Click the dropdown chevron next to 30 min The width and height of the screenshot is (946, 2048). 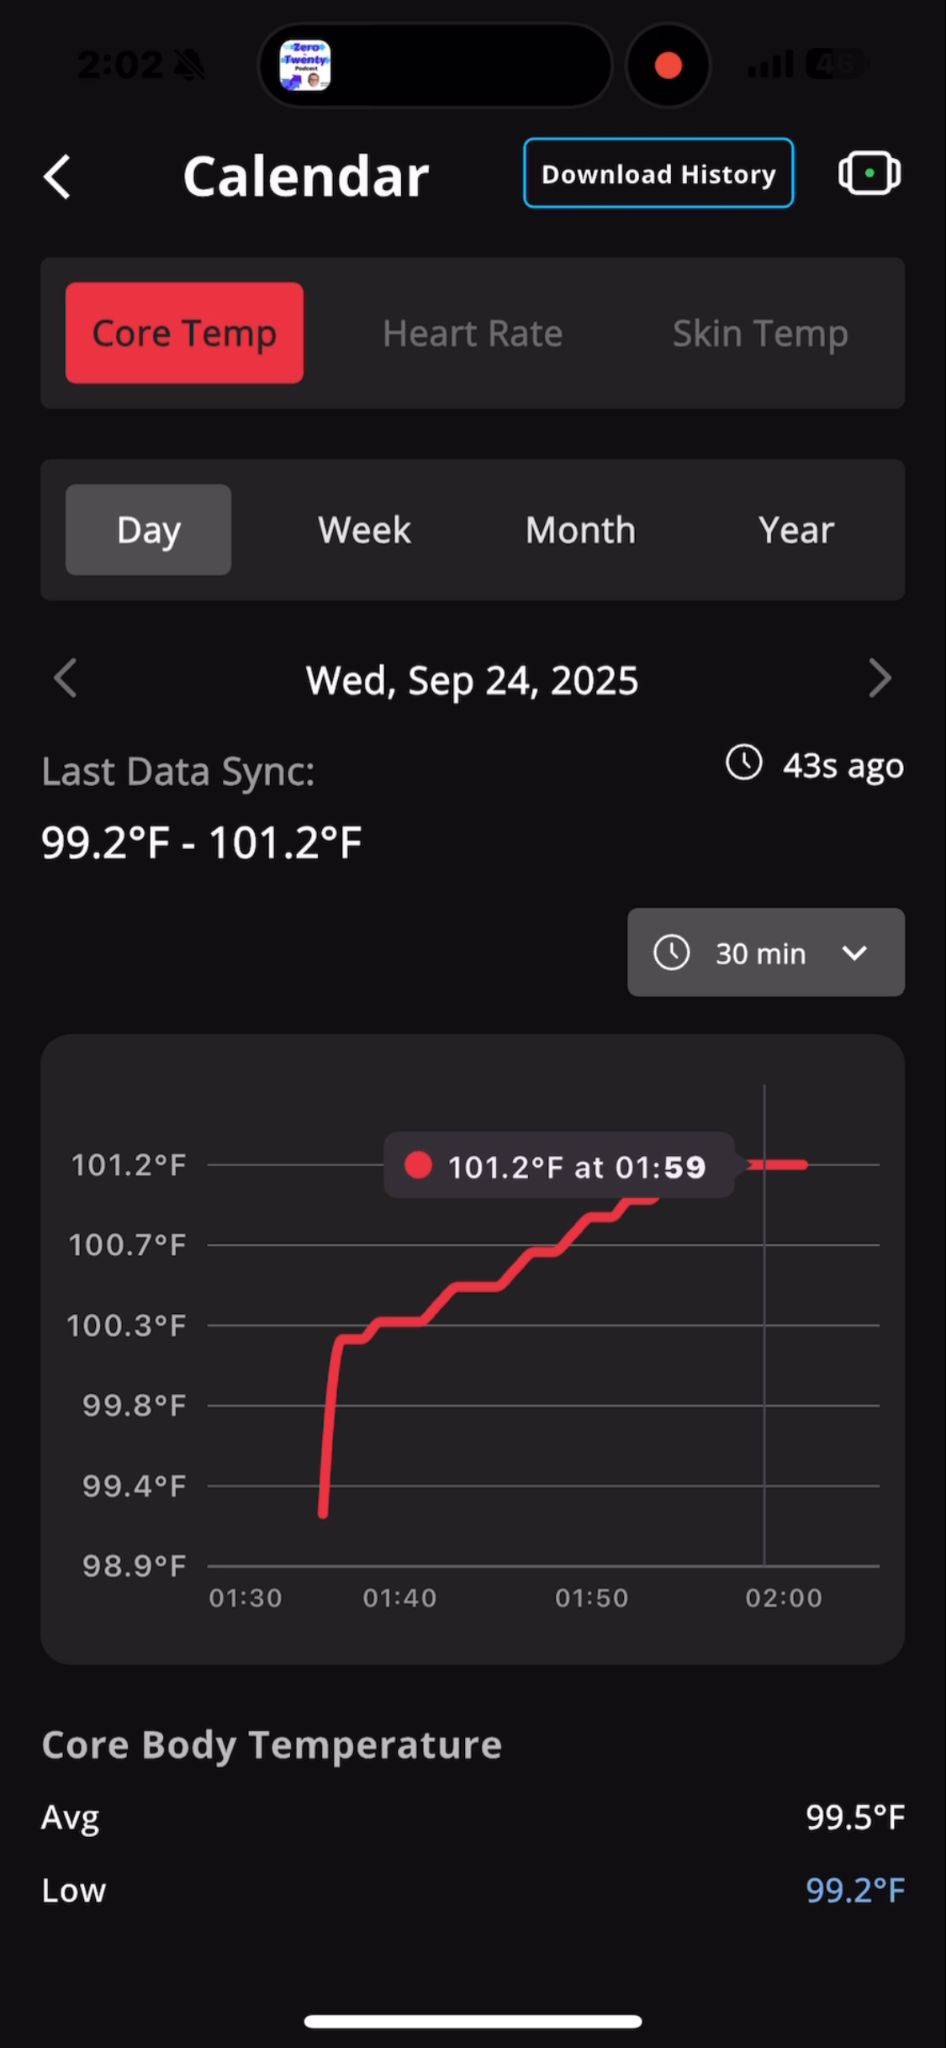click(x=854, y=953)
